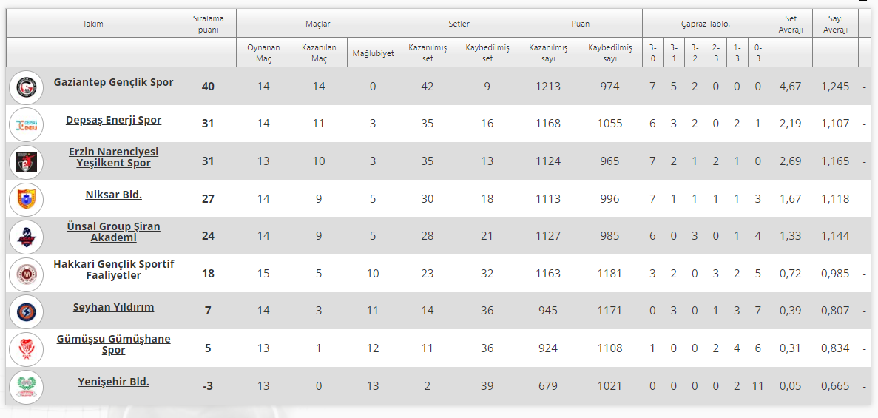This screenshot has height=418, width=878.
Task: Click the Depsaş Enerji Spor logo
Action: pos(26,124)
